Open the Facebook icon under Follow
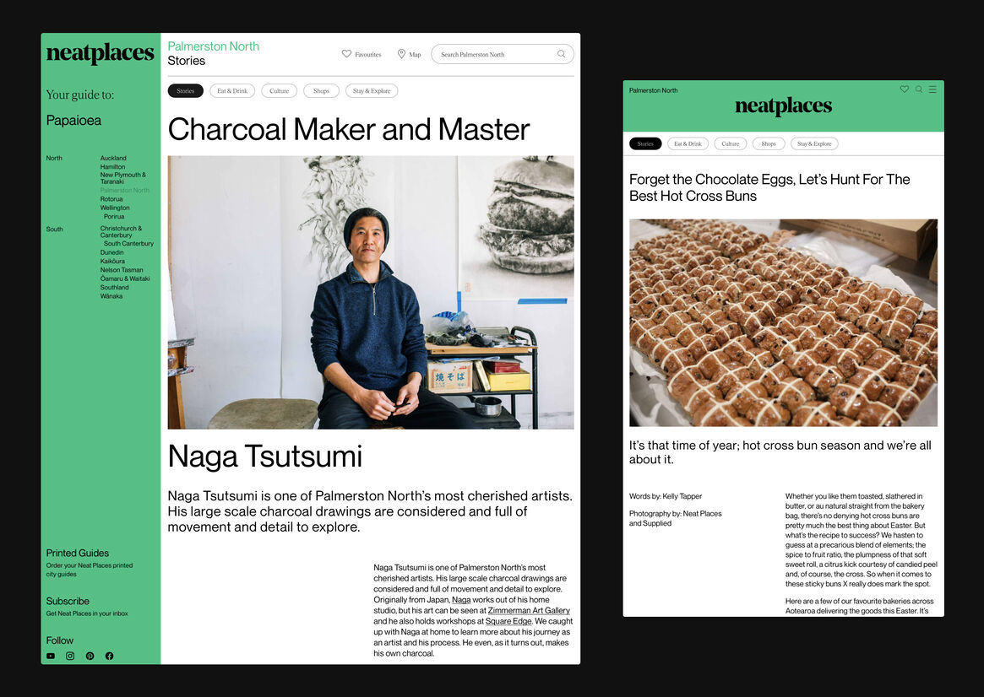984x697 pixels. pos(109,656)
